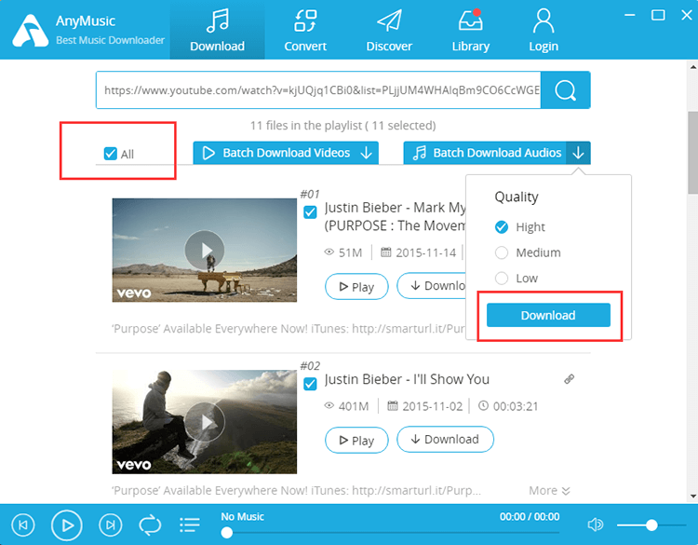Click the player play button
Viewport: 698px width, 545px height.
[67, 525]
